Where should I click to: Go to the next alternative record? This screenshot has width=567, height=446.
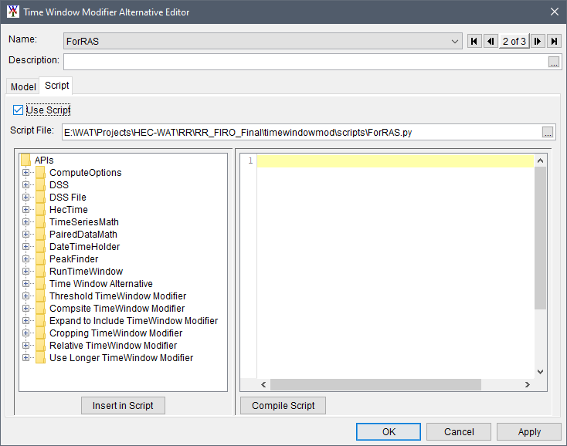538,41
